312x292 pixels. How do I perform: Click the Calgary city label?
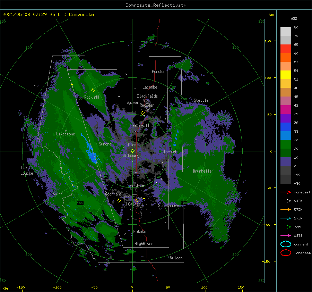135,204
